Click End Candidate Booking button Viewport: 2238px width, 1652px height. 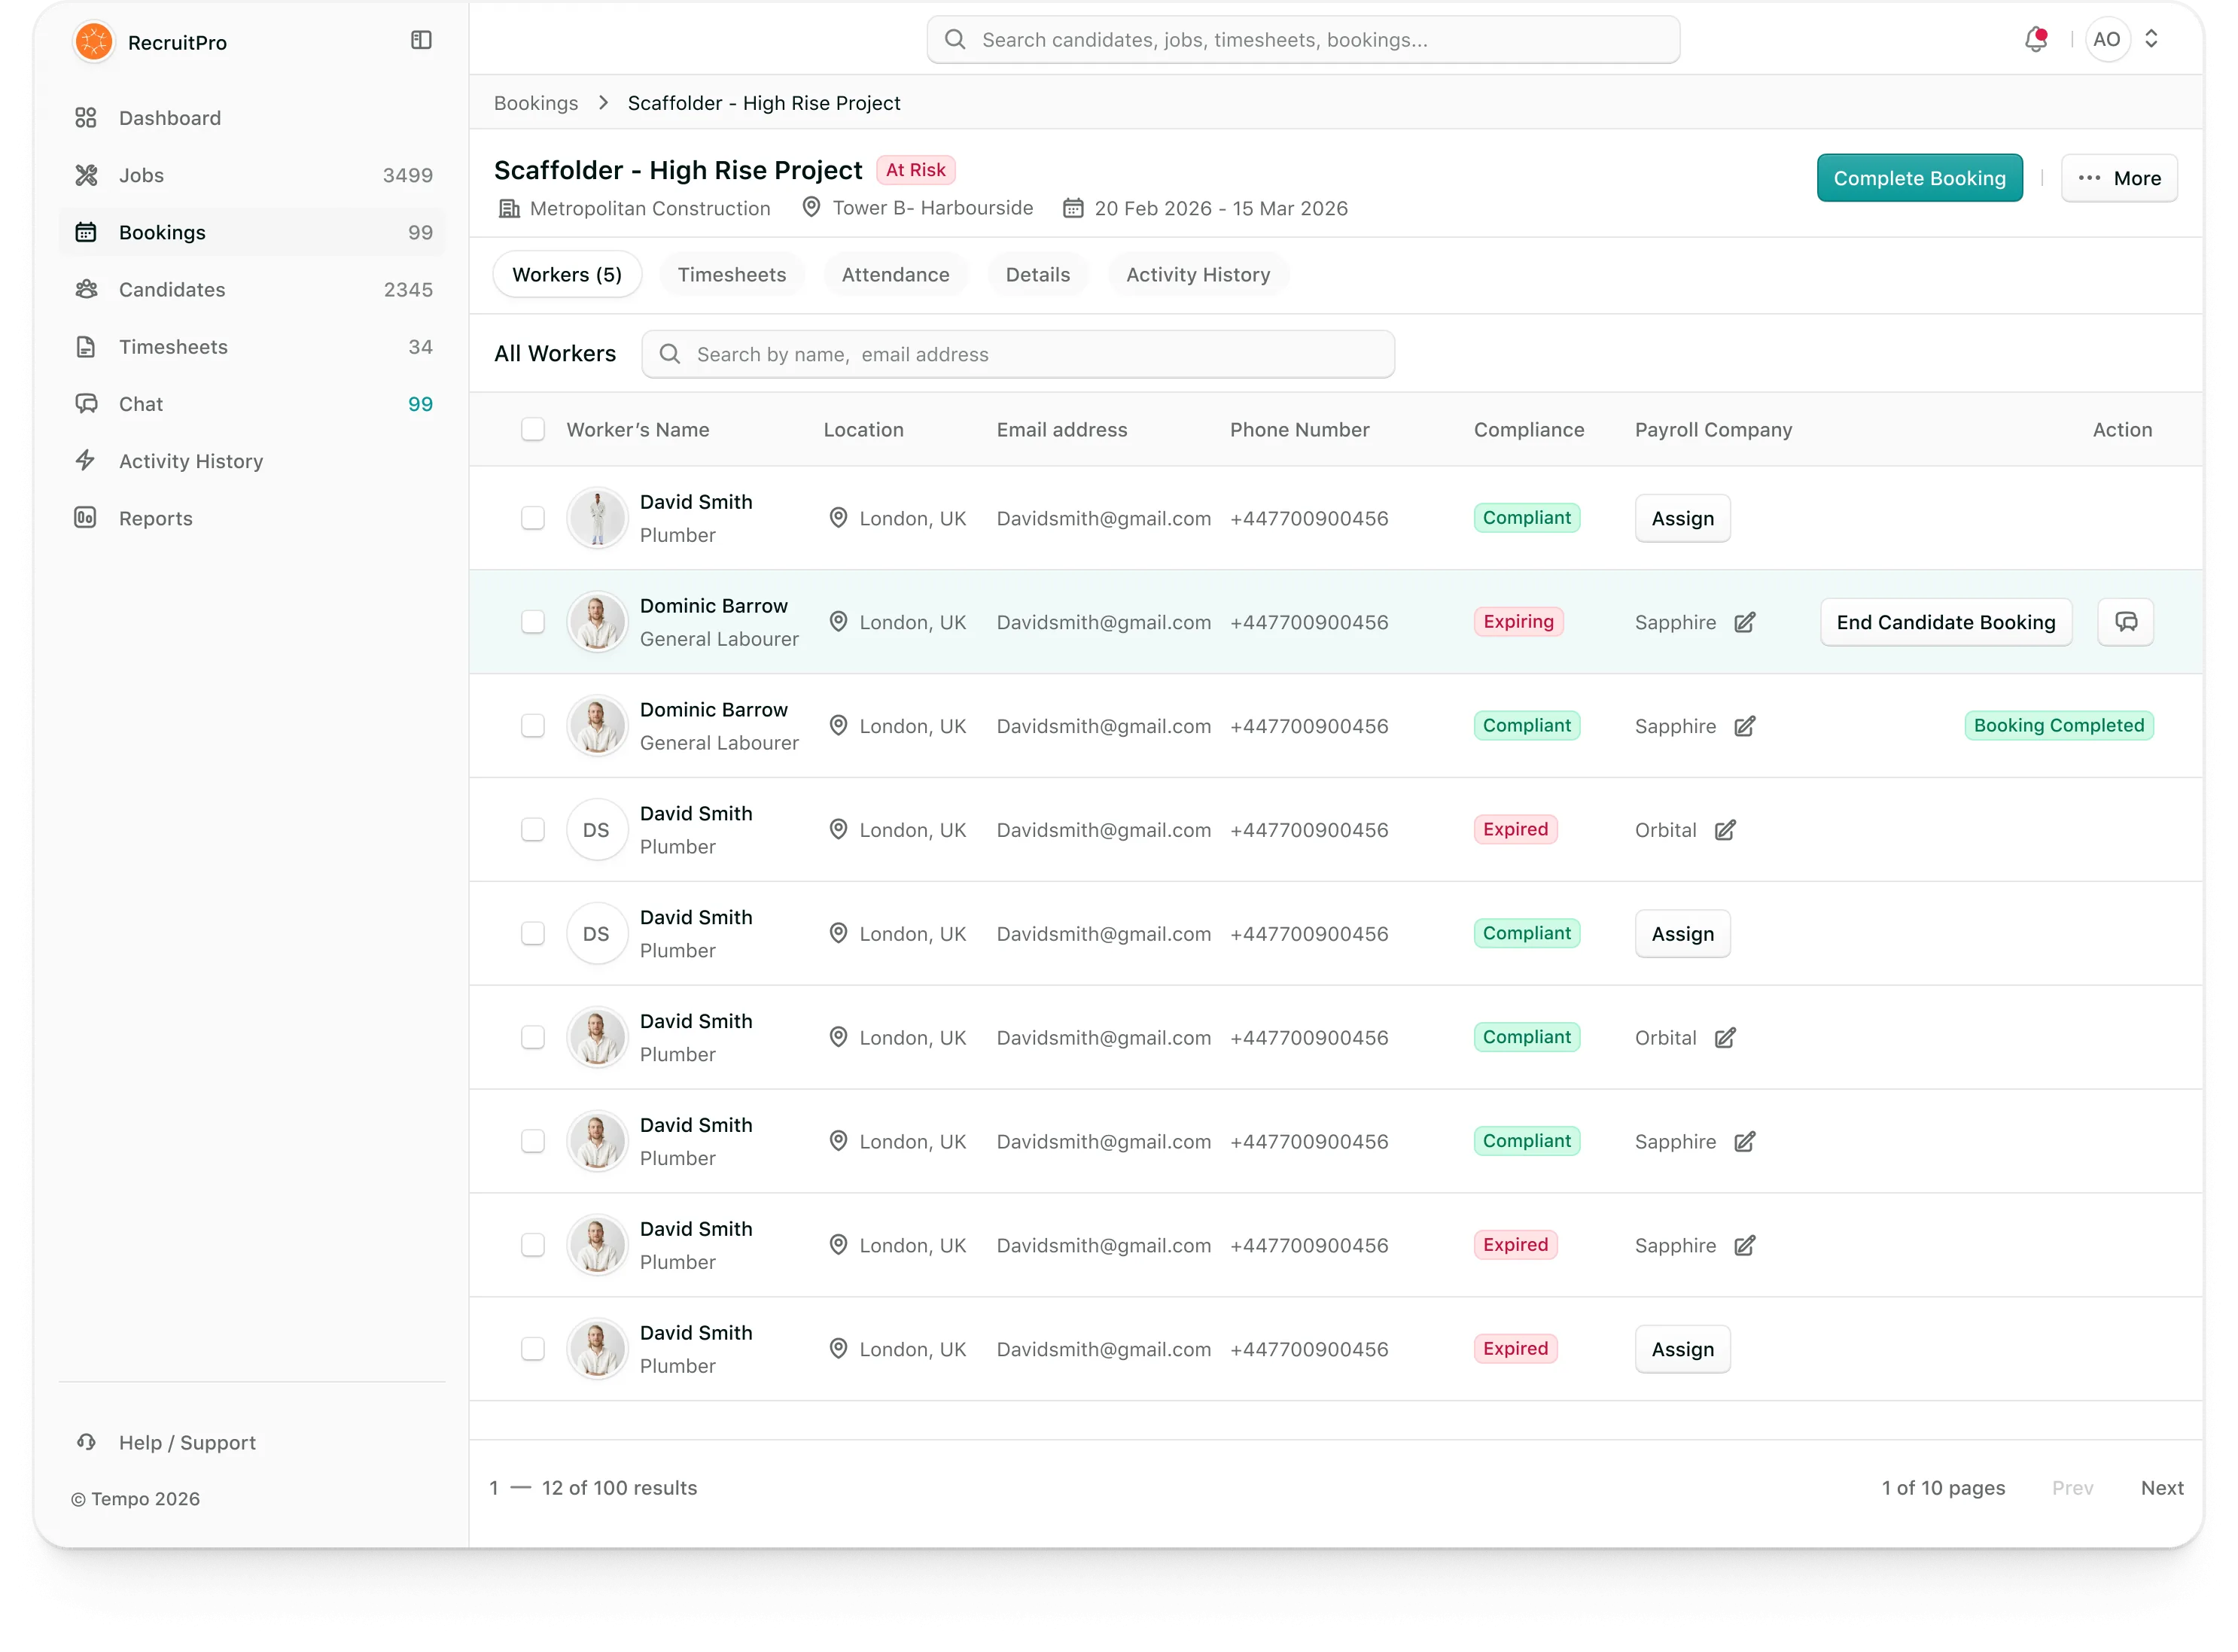pyautogui.click(x=1945, y=622)
